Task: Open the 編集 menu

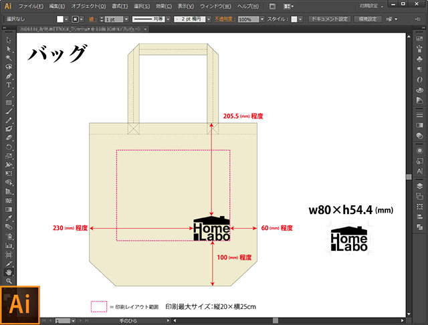Action: [x=57, y=6]
